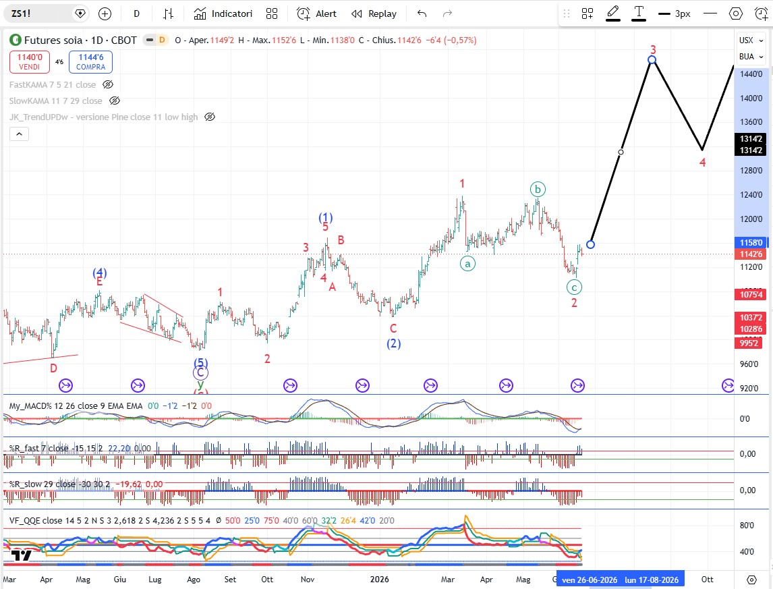Open the rollover marker below April 2026

[x=507, y=385]
